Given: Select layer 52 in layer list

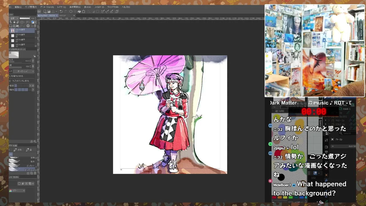Looking at the screenshot, I should 22,35.
